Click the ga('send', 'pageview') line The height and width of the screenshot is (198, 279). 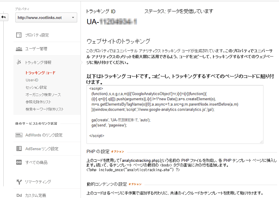tap(109, 125)
